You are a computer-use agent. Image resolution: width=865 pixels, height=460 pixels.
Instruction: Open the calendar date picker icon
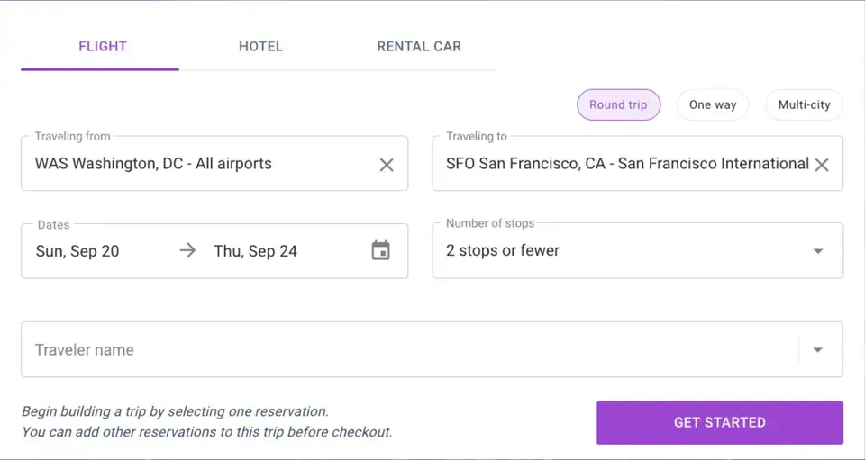[380, 250]
